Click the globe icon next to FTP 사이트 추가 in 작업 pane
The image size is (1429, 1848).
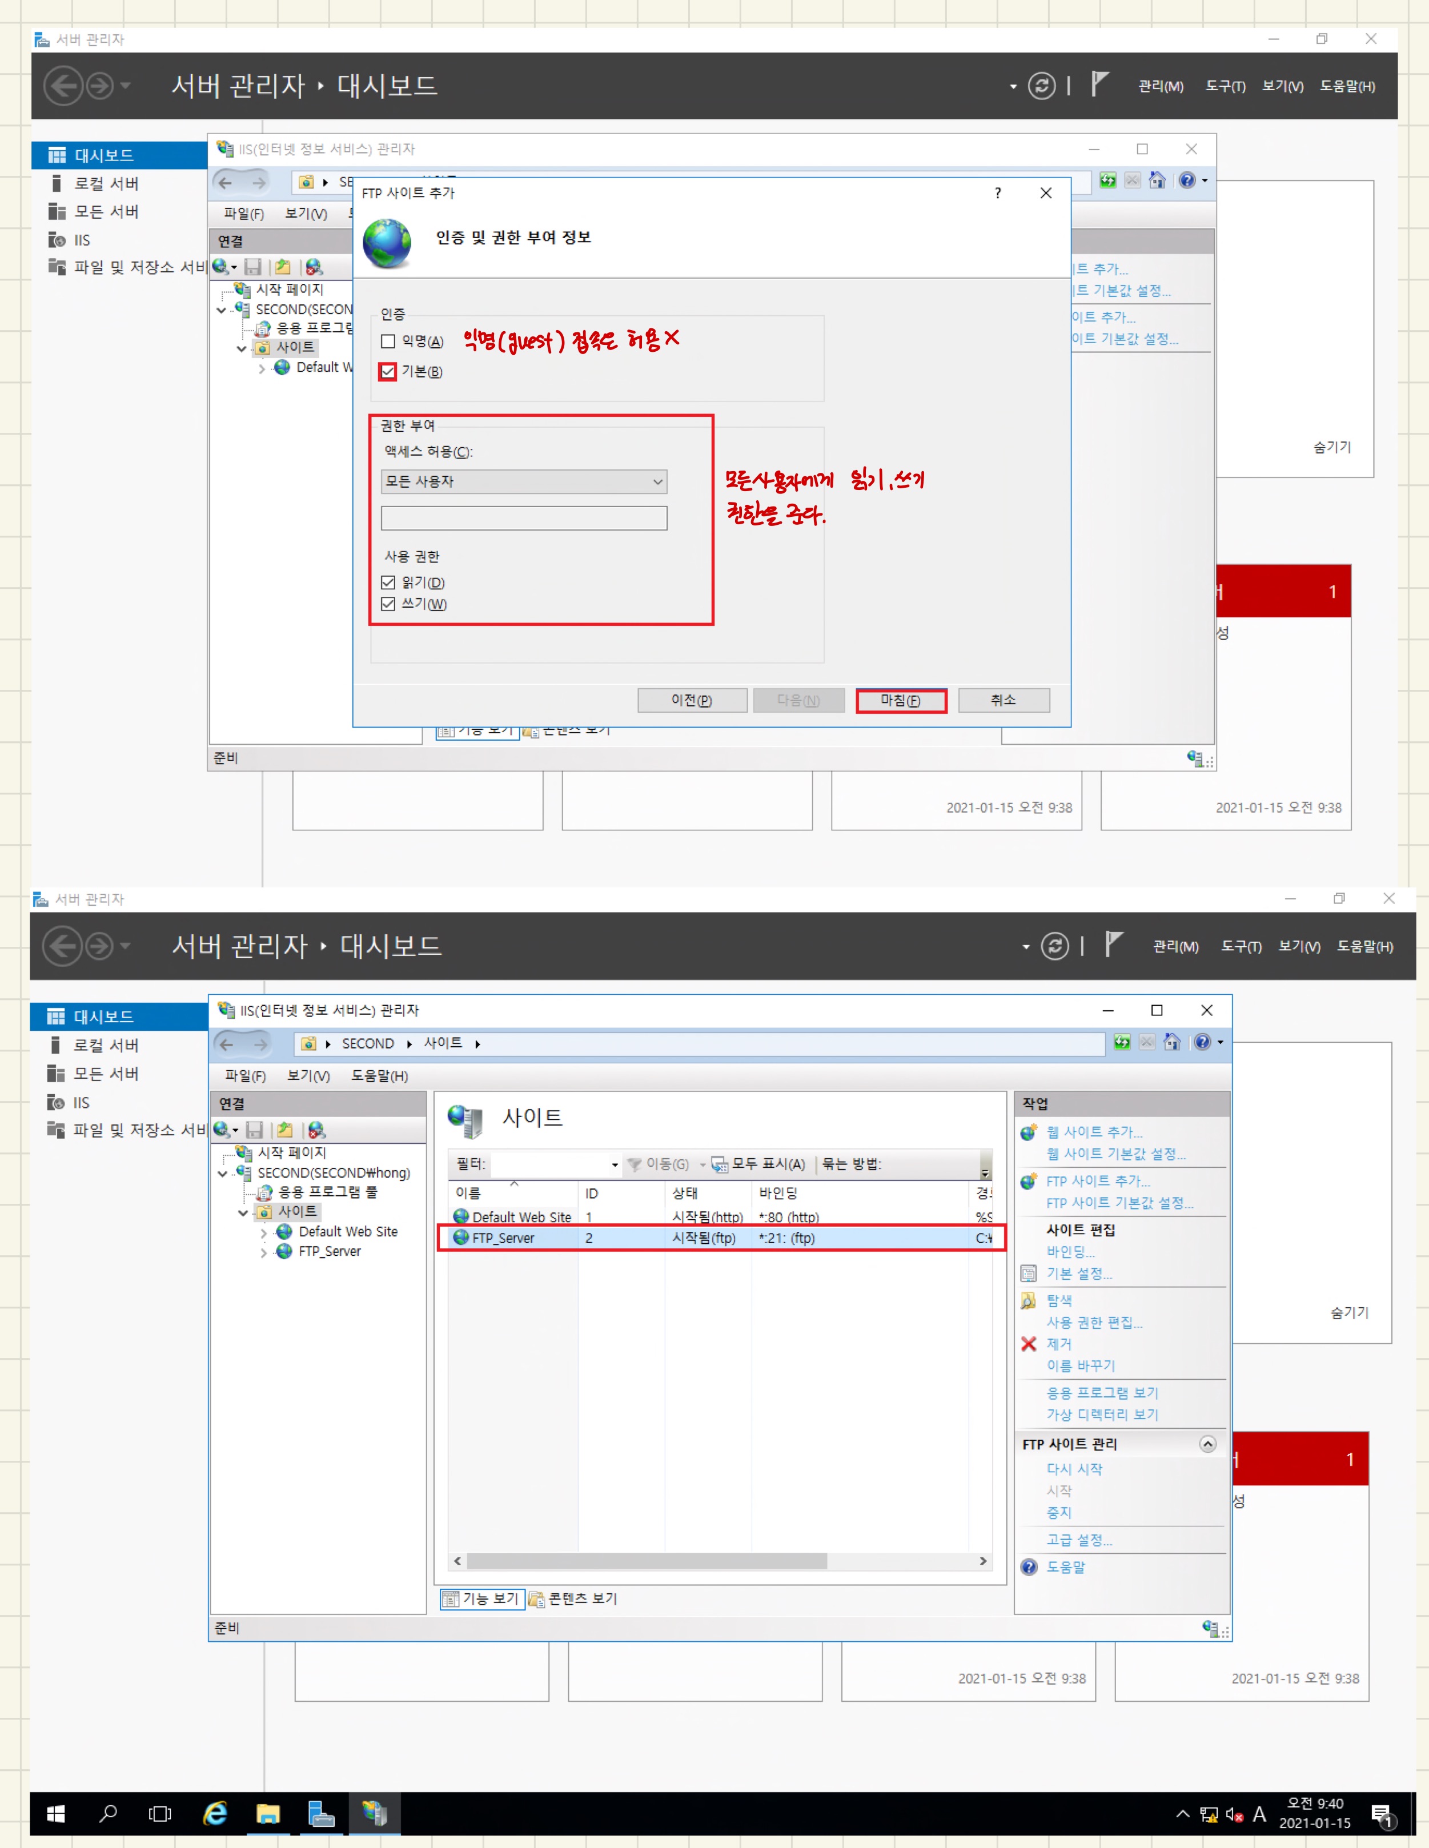pos(1029,1181)
